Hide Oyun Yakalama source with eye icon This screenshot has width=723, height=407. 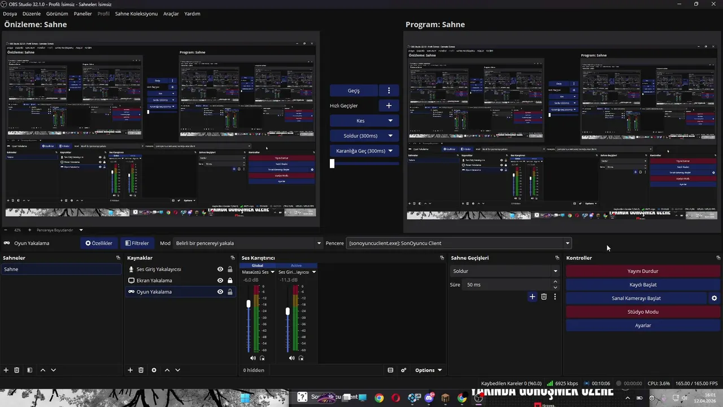pos(220,292)
